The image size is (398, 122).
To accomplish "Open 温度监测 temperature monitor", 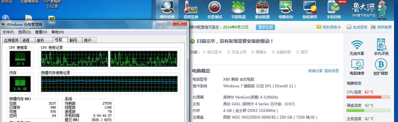I will (191, 10).
